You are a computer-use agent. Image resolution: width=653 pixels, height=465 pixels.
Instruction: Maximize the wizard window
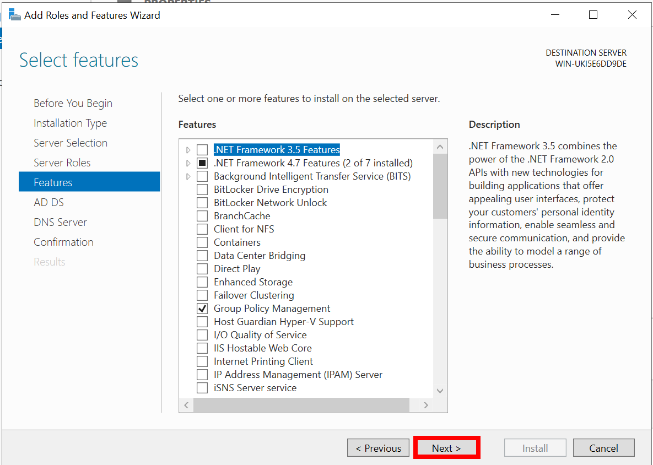click(x=593, y=15)
